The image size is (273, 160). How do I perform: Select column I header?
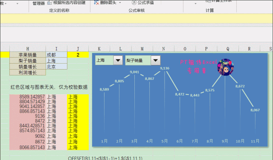pos(56,49)
